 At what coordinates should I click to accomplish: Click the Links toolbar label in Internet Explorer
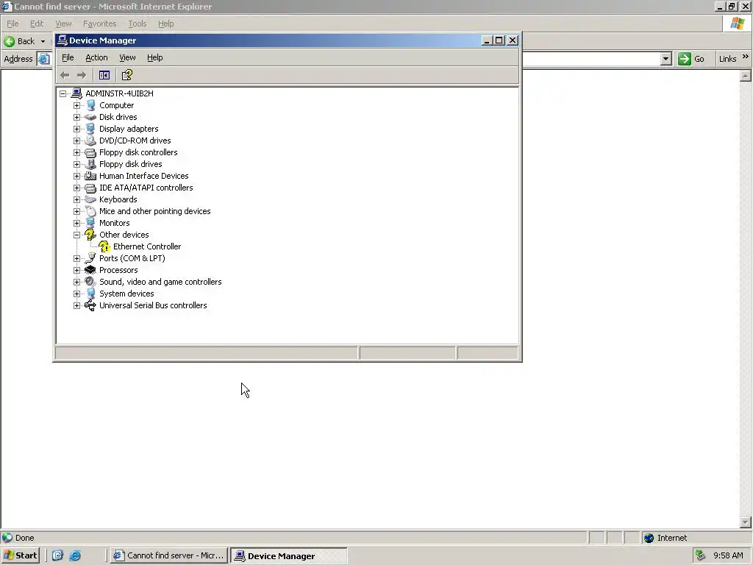[x=727, y=59]
